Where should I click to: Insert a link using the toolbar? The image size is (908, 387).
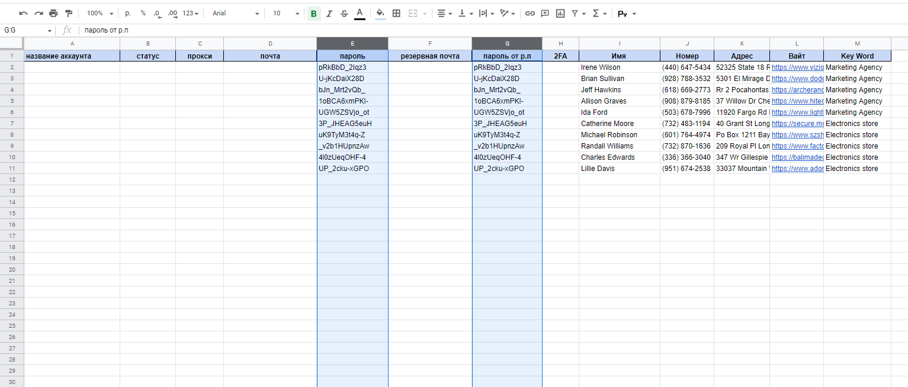click(x=530, y=13)
